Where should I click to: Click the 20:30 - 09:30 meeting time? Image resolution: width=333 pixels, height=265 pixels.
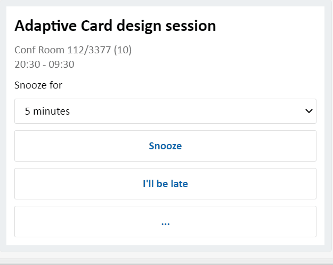click(x=44, y=65)
